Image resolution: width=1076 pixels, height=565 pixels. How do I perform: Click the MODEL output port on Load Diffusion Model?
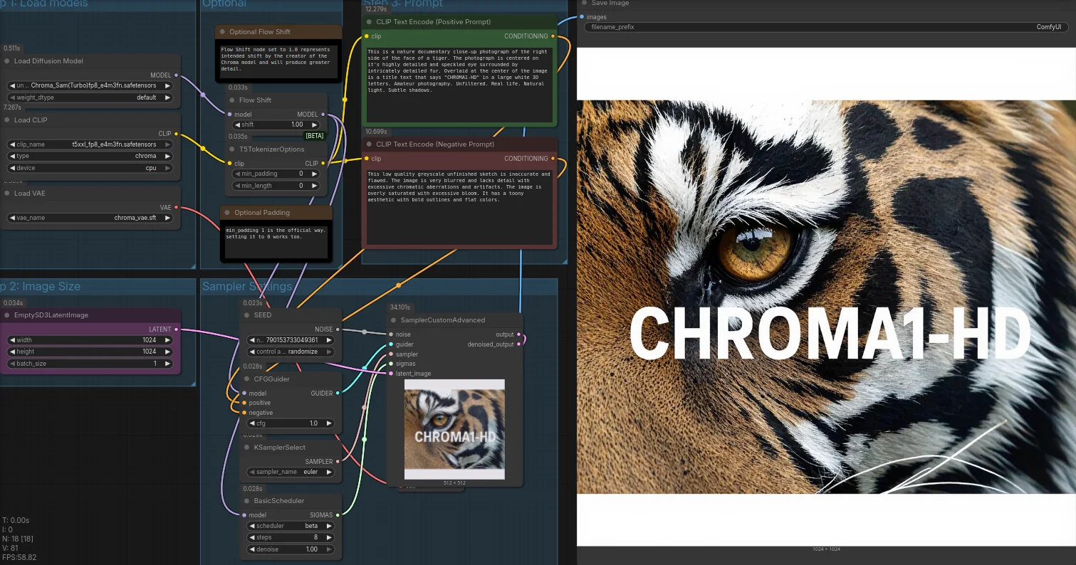click(x=176, y=75)
